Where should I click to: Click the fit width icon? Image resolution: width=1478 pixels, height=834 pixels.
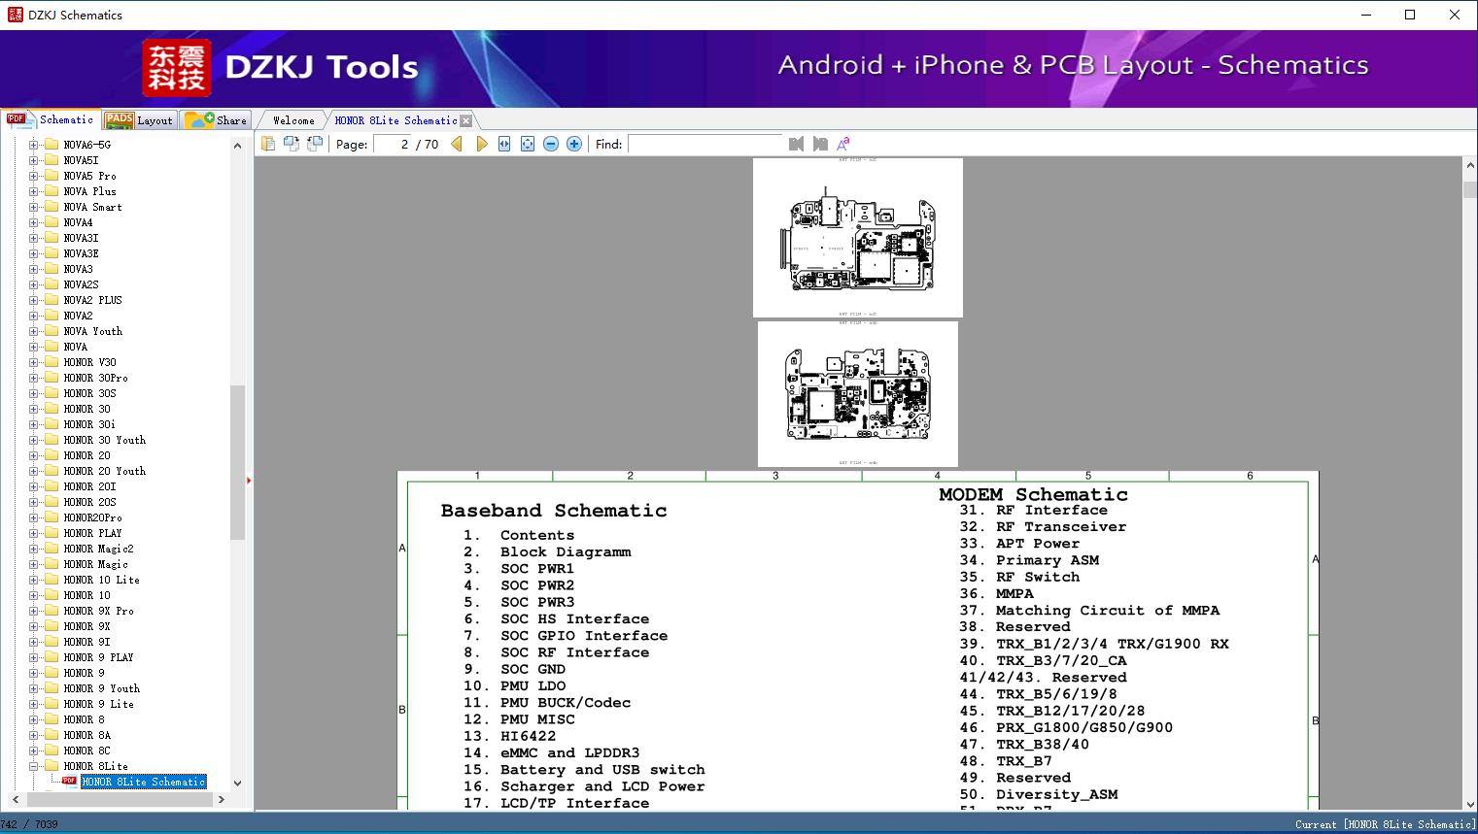[504, 144]
